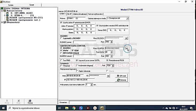This screenshot has height=111, width=196.
Task: Switch to the Filtr IP tab
Action: [69, 14]
